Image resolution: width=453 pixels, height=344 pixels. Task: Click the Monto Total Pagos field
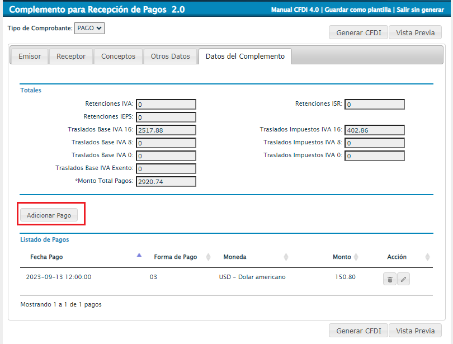tap(166, 181)
